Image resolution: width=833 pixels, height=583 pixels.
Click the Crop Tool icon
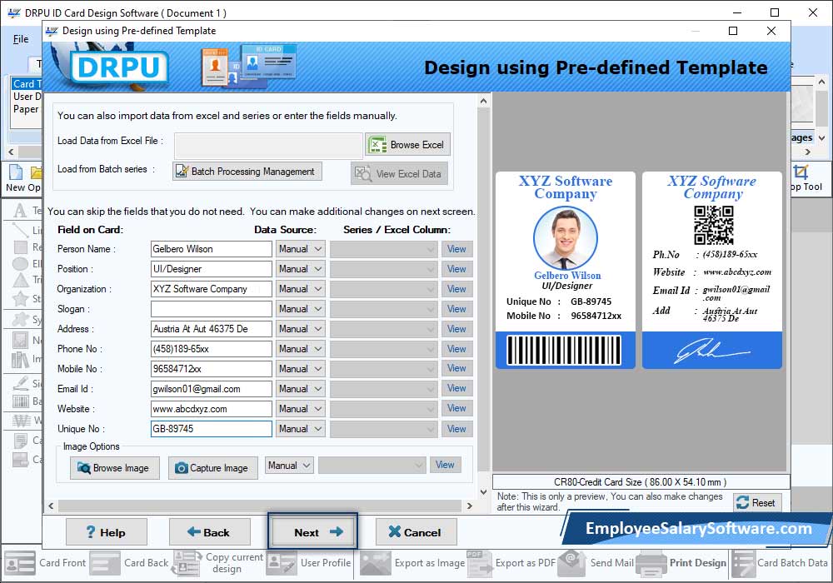coord(800,172)
